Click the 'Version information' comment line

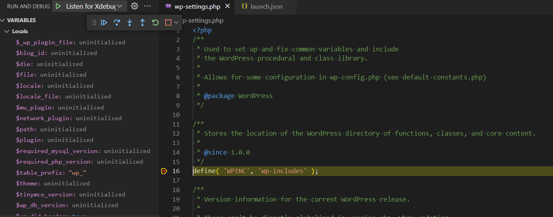303,199
